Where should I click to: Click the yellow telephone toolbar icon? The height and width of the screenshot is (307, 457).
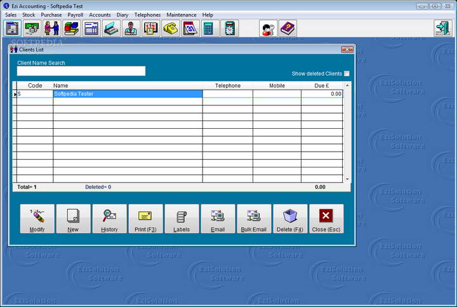[171, 29]
